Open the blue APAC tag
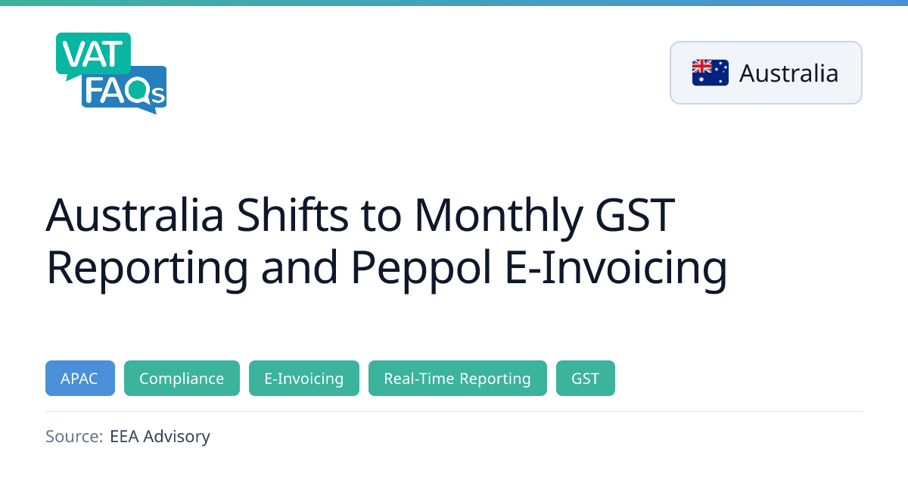The width and height of the screenshot is (908, 477). pyautogui.click(x=80, y=378)
